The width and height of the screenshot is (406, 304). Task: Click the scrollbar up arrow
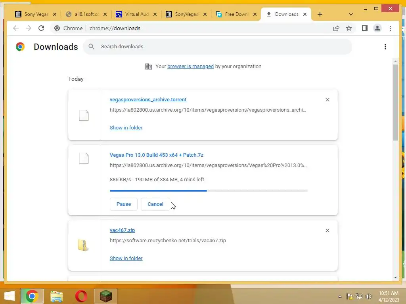click(x=395, y=61)
